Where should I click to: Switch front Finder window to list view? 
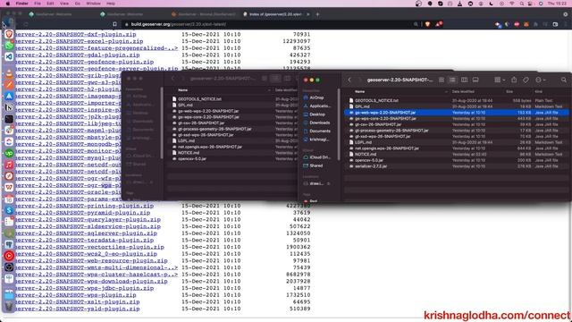click(453, 80)
